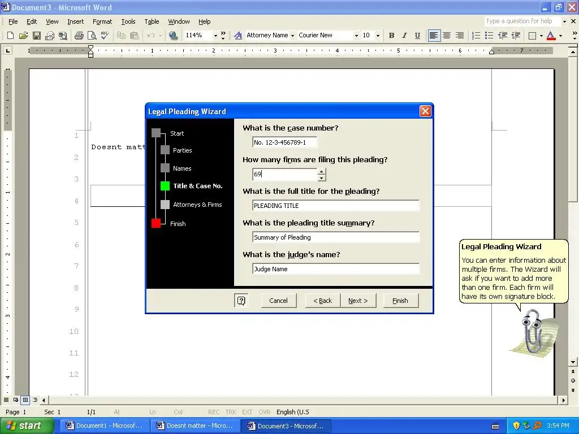Click the Copy icon in the toolbar
The width and height of the screenshot is (579, 434).
click(x=121, y=36)
